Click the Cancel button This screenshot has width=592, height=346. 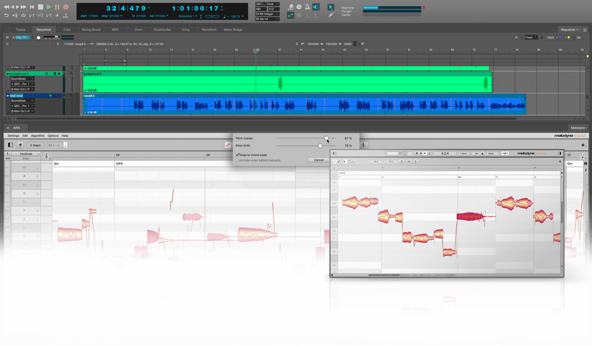318,160
